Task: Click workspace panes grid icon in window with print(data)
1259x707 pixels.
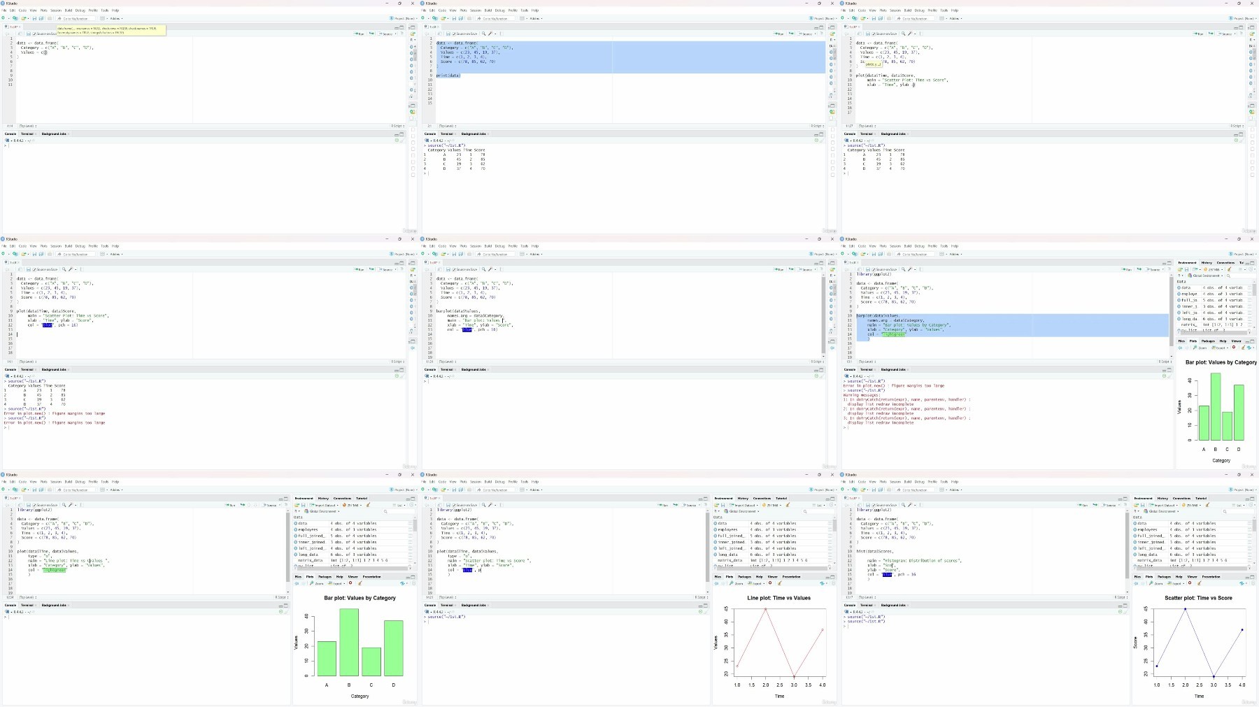Action: [x=522, y=18]
